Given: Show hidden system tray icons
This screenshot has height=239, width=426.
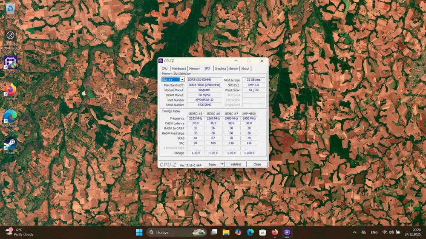Looking at the screenshot, I should coord(354,232).
